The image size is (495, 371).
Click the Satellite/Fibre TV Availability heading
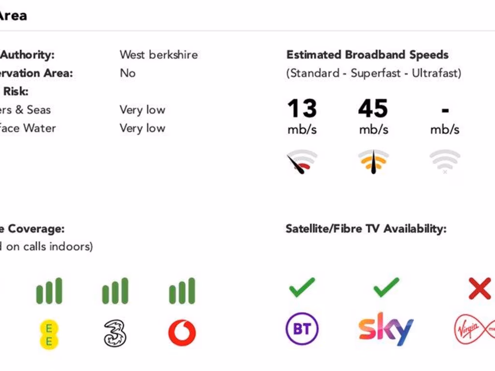click(x=366, y=228)
